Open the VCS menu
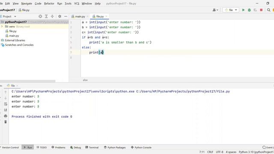Screen dimensions: 274x154 pyautogui.click(x=77, y=3)
